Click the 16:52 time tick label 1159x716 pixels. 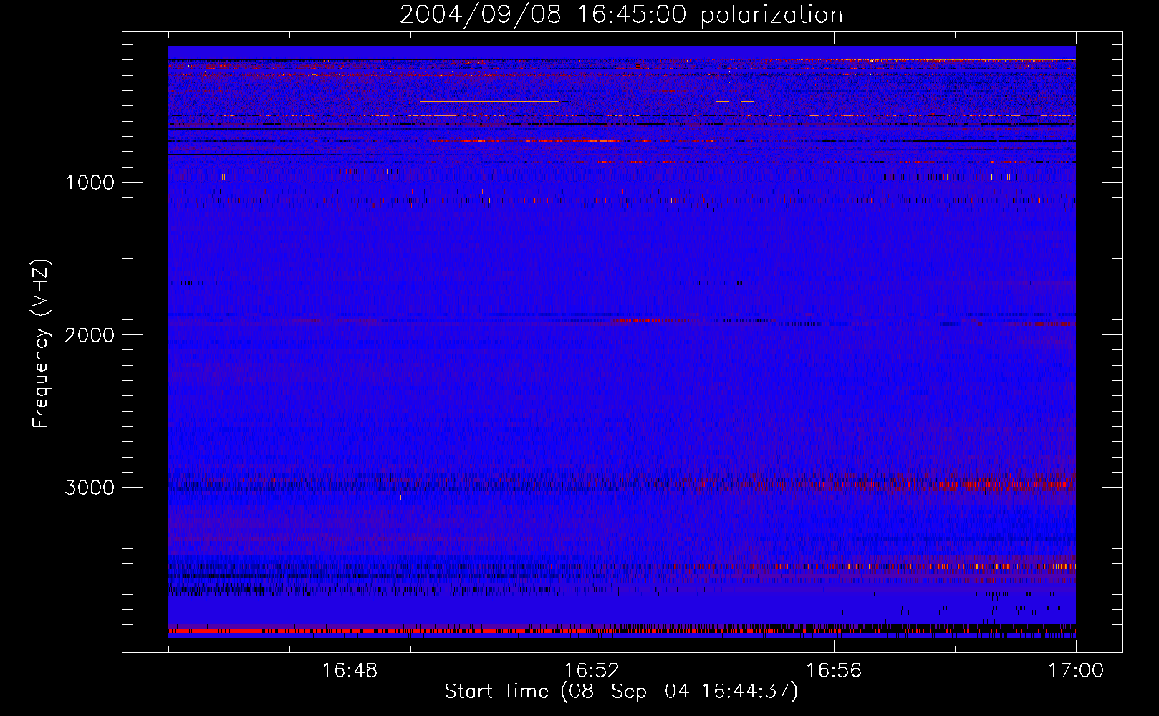pyautogui.click(x=592, y=671)
